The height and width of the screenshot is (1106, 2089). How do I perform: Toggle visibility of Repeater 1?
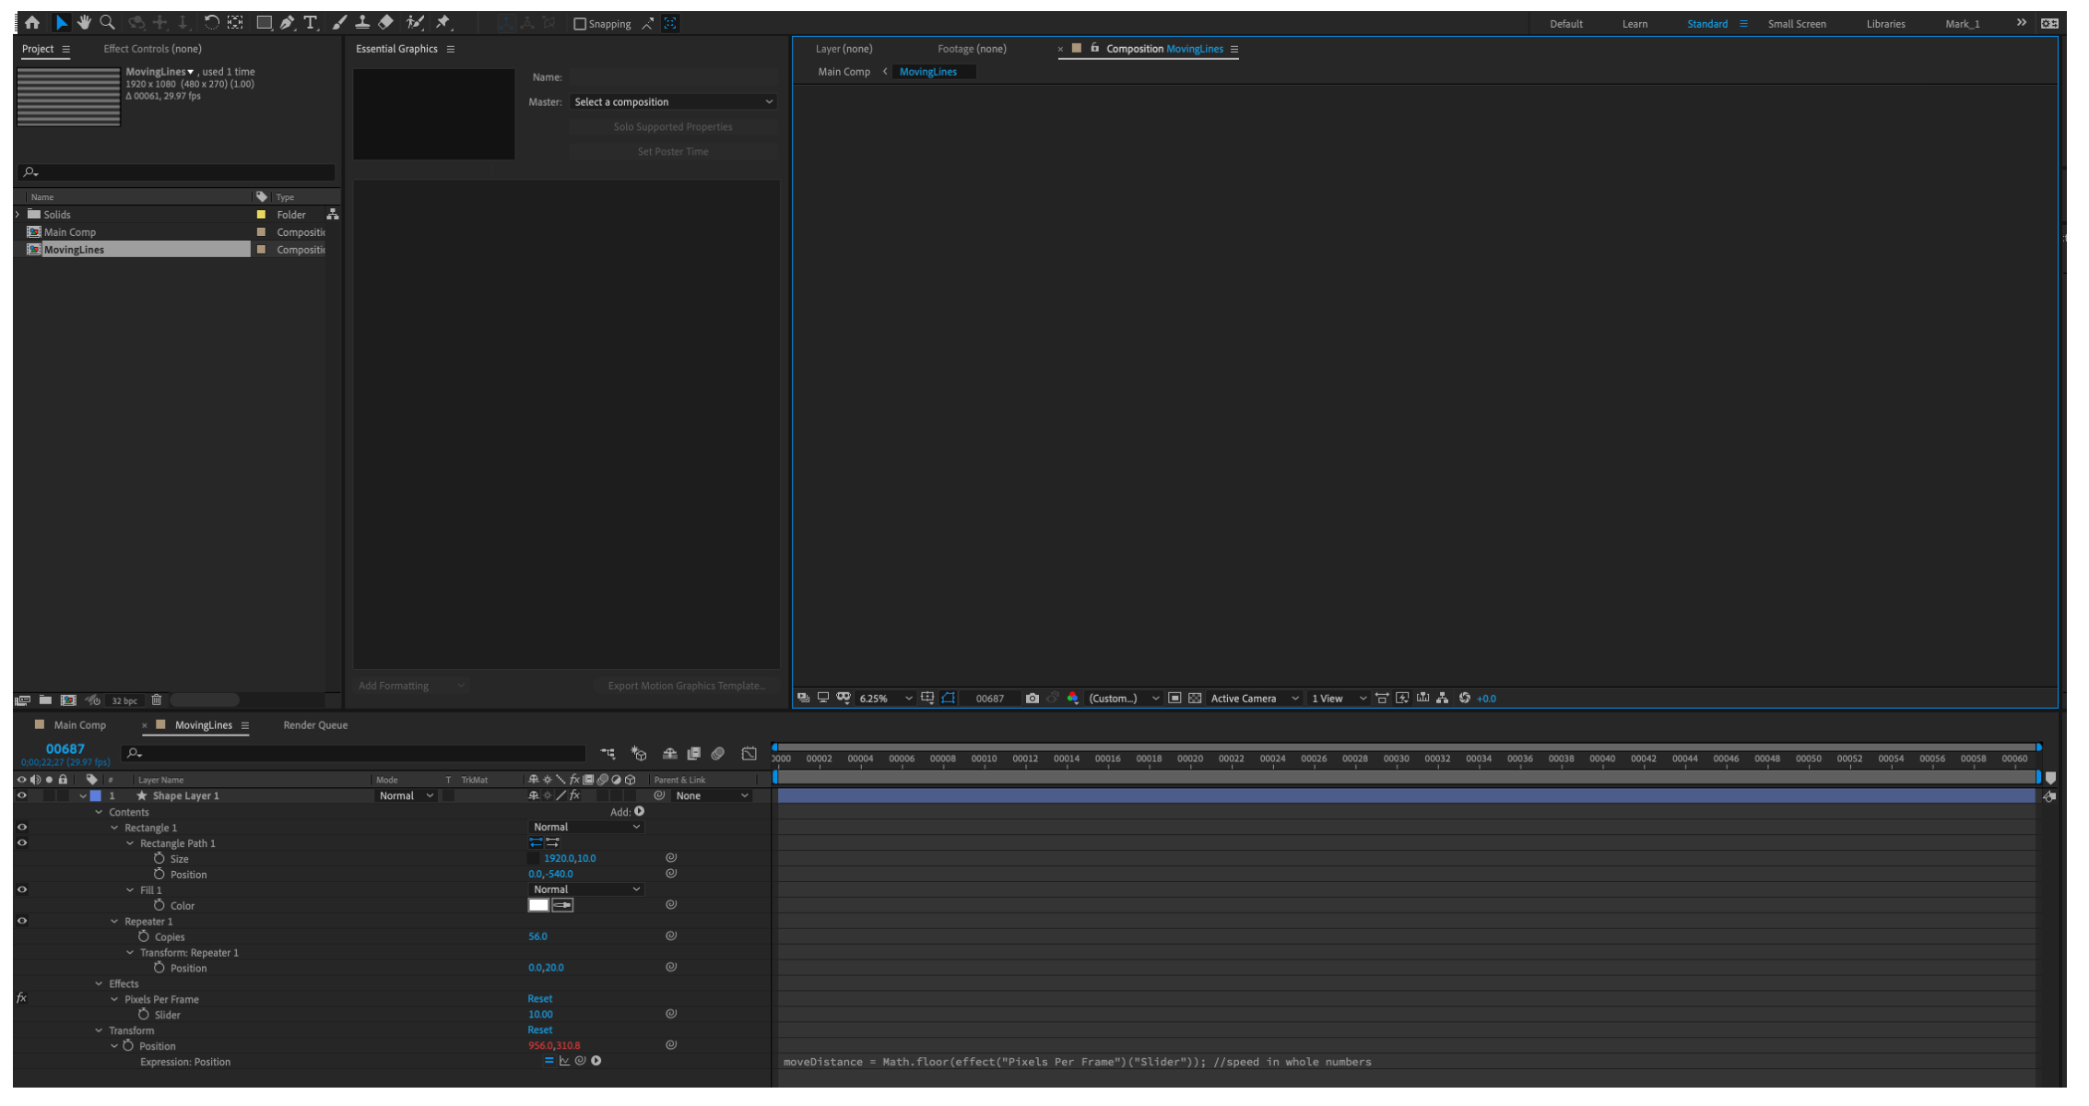click(21, 920)
